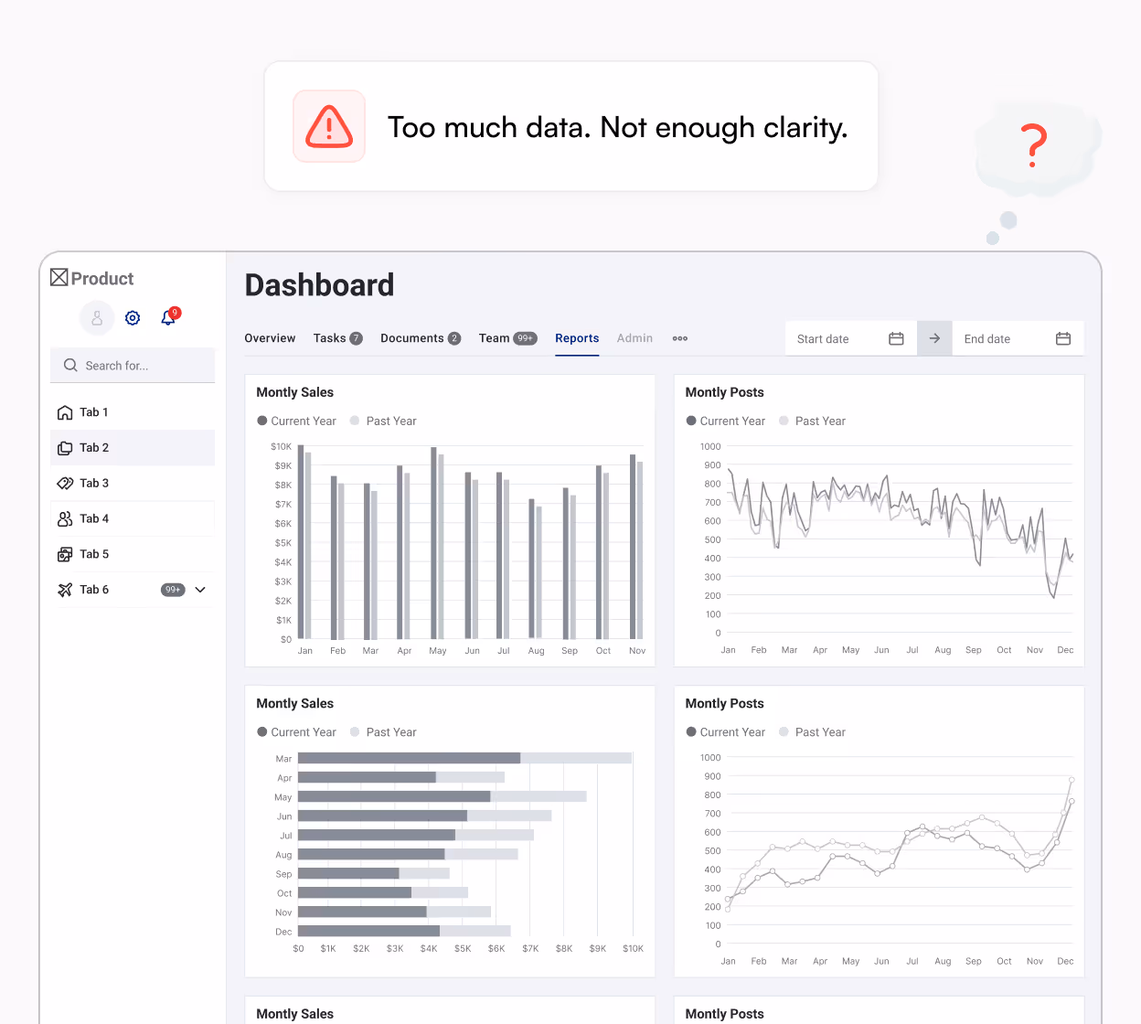The image size is (1141, 1024).
Task: Click the home icon for Tab 1
Action: 65,412
